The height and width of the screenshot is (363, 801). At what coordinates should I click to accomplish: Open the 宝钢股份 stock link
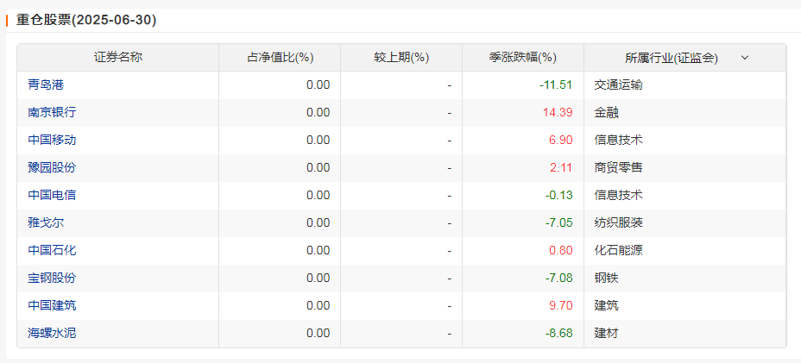[52, 278]
